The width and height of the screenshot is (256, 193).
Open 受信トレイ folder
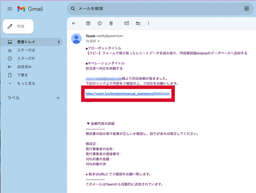32,42
